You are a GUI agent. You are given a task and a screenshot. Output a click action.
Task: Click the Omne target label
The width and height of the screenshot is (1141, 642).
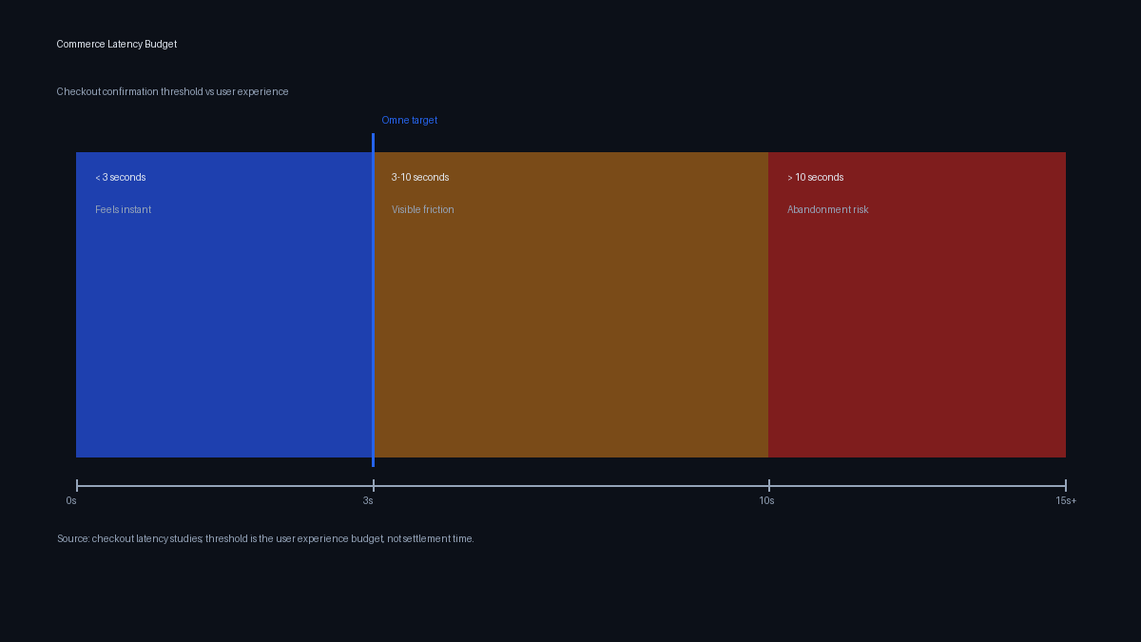coord(409,121)
